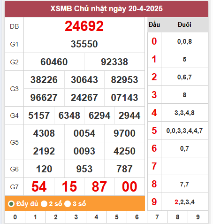The height and width of the screenshot is (224, 213).
Task: Click the G5 number 2192
Action: (x=44, y=151)
